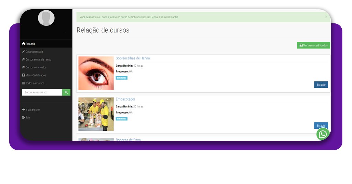Click Carga Horária 40 horas text

129,66
